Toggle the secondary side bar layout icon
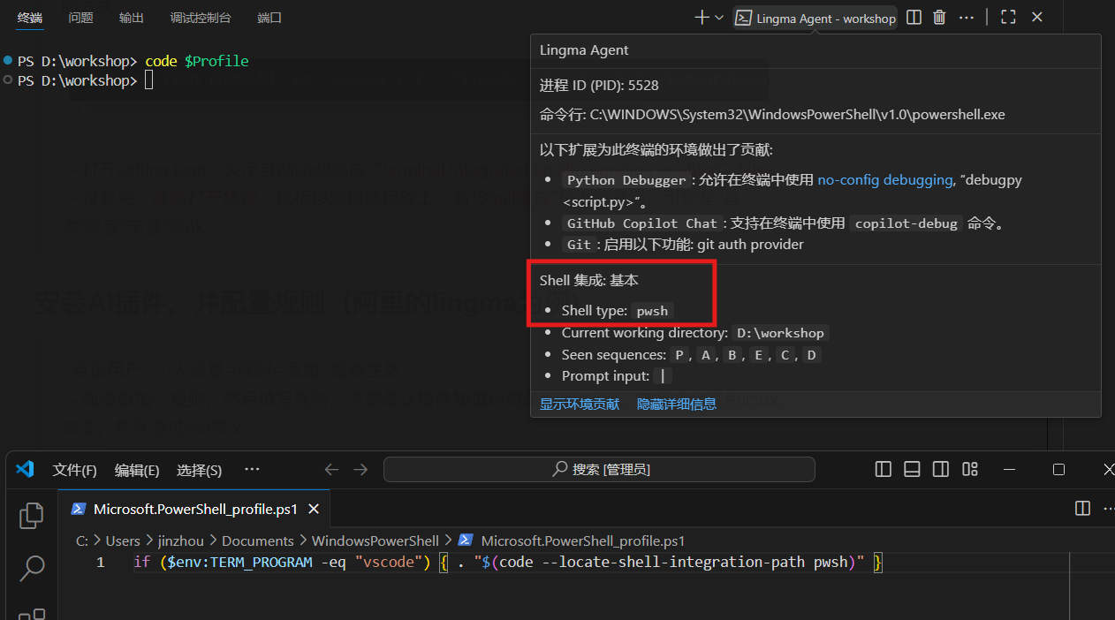This screenshot has width=1115, height=620. [x=941, y=469]
